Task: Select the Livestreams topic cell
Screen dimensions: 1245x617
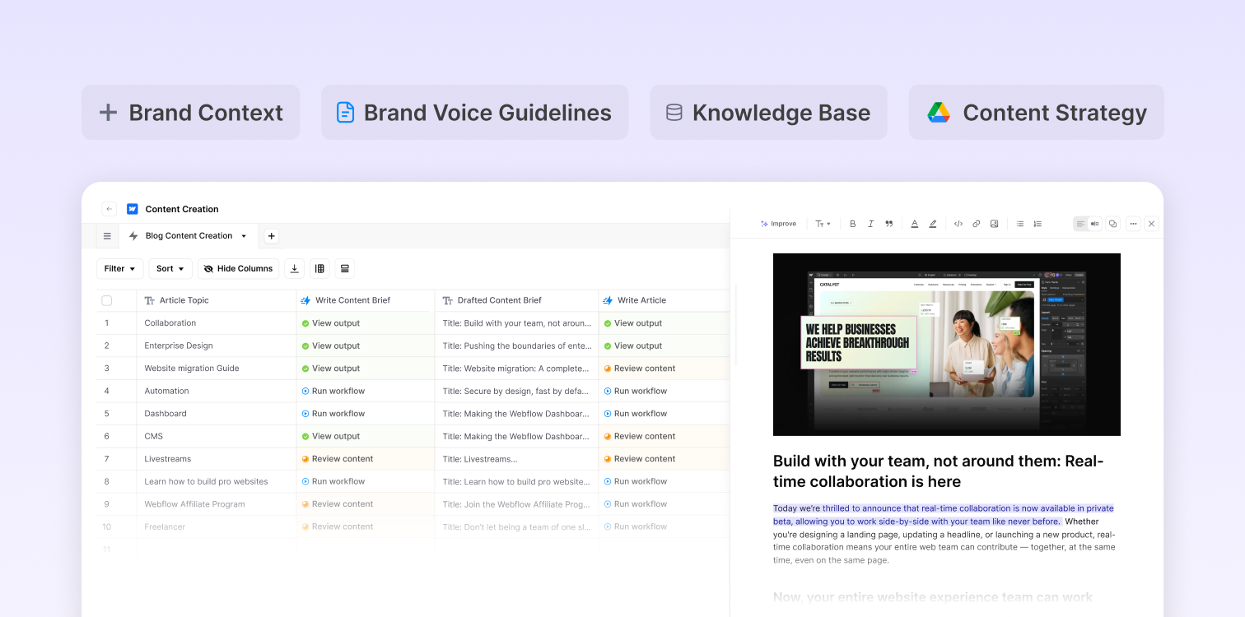Action: point(217,459)
